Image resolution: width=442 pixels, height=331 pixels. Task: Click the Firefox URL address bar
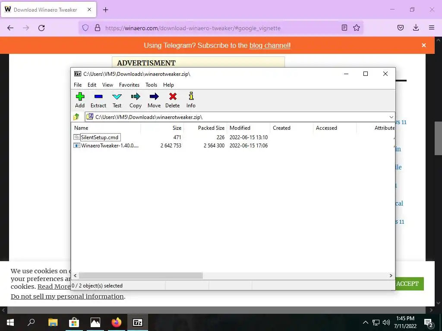221,28
